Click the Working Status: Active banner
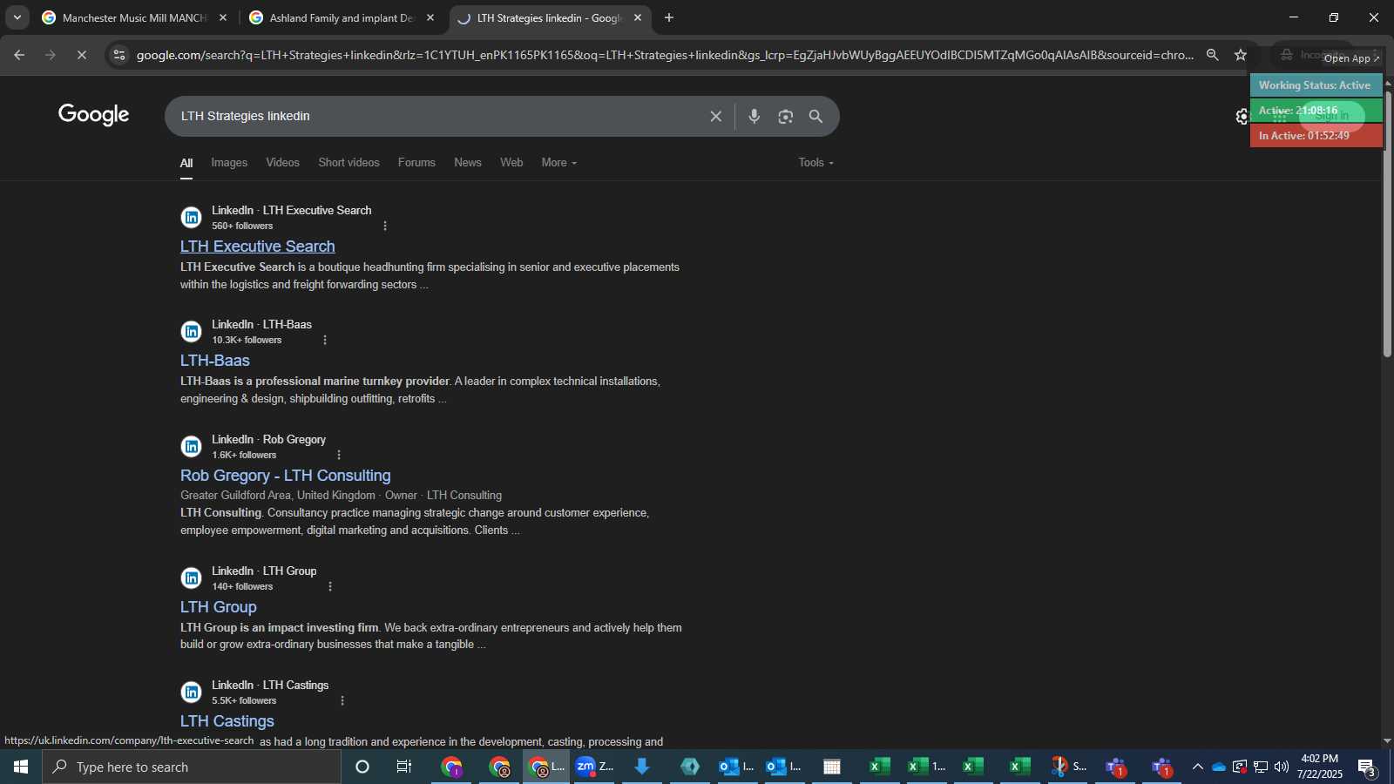Screen dimensions: 1394x784 click(x=1316, y=85)
